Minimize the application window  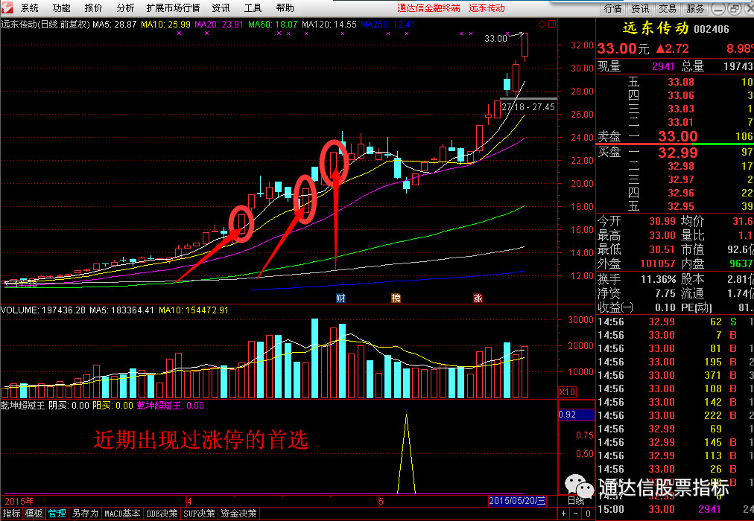(x=717, y=9)
